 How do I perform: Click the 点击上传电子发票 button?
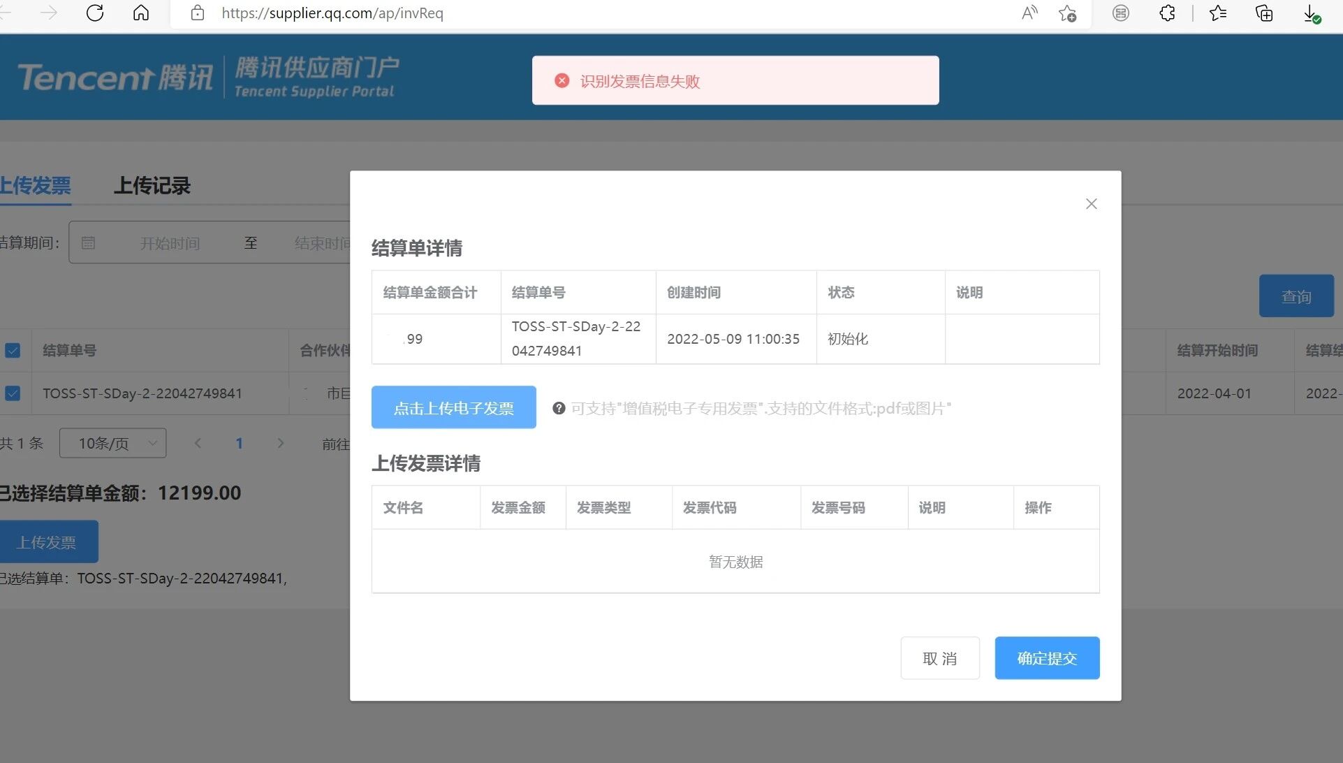pyautogui.click(x=453, y=407)
